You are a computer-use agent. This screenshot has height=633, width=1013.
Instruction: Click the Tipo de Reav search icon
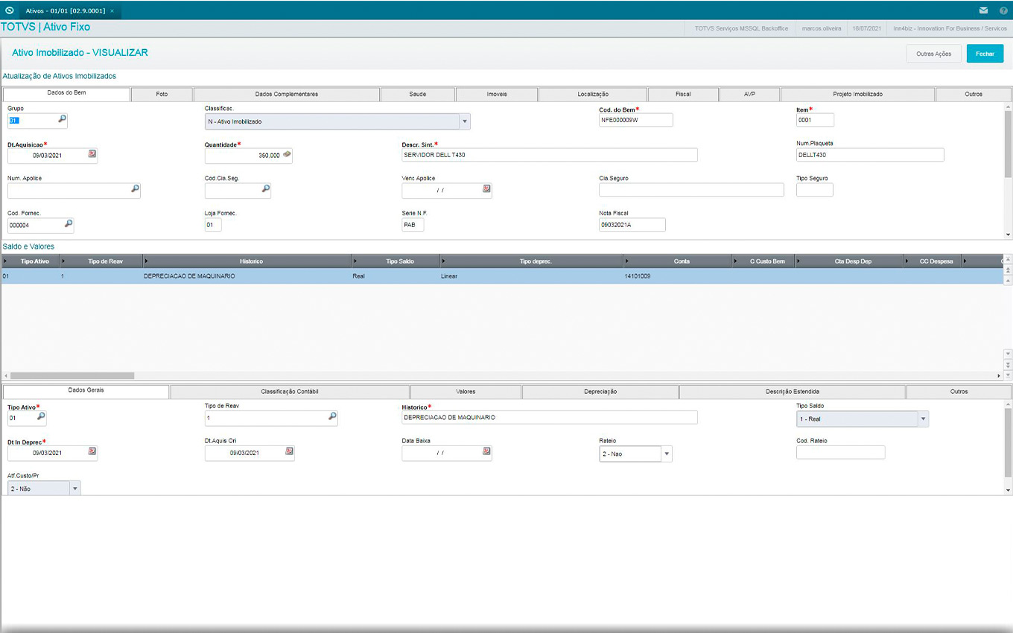[x=332, y=417]
